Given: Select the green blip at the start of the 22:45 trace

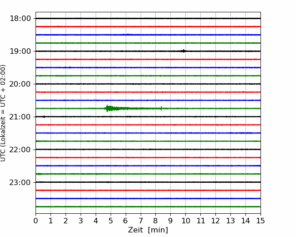Looking at the screenshot, I should pyautogui.click(x=39, y=174).
